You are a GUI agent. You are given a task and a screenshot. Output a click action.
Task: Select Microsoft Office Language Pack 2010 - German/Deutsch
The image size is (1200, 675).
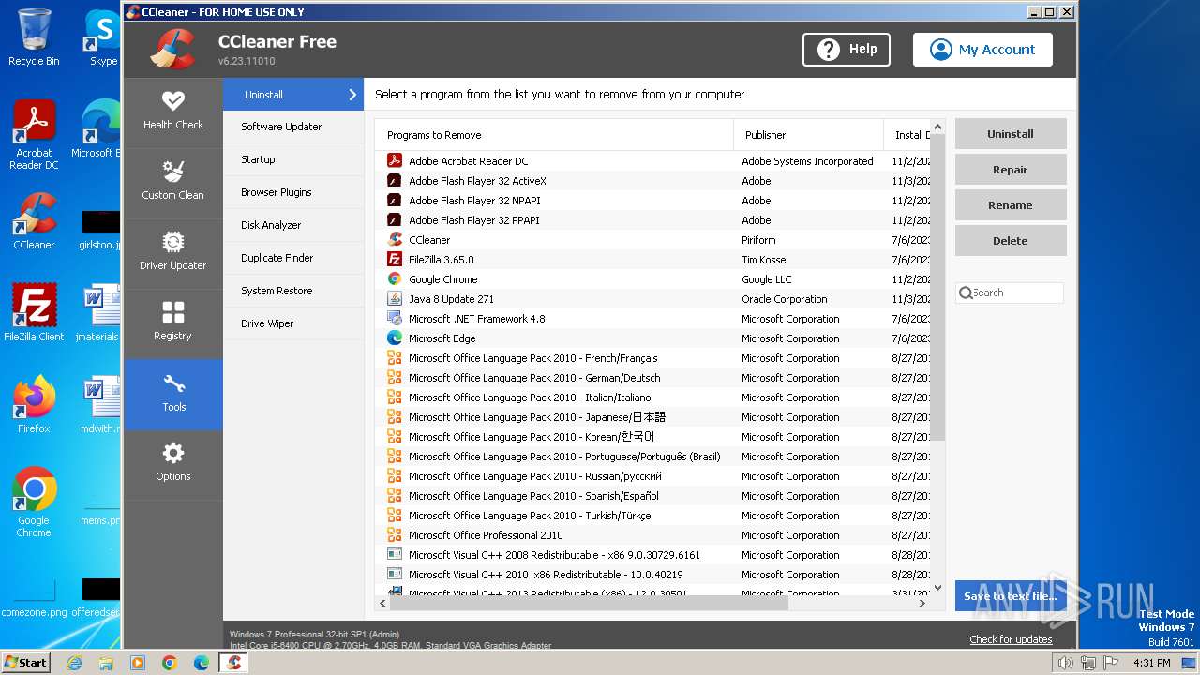pos(652,378)
